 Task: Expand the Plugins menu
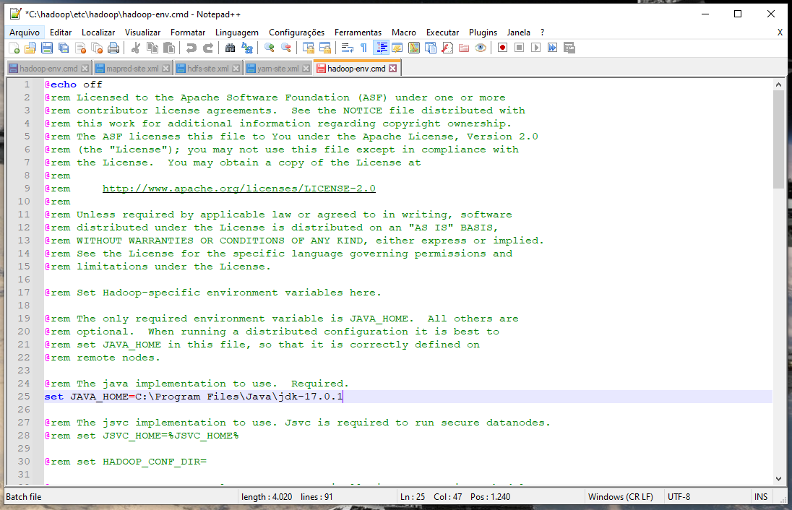(x=483, y=33)
